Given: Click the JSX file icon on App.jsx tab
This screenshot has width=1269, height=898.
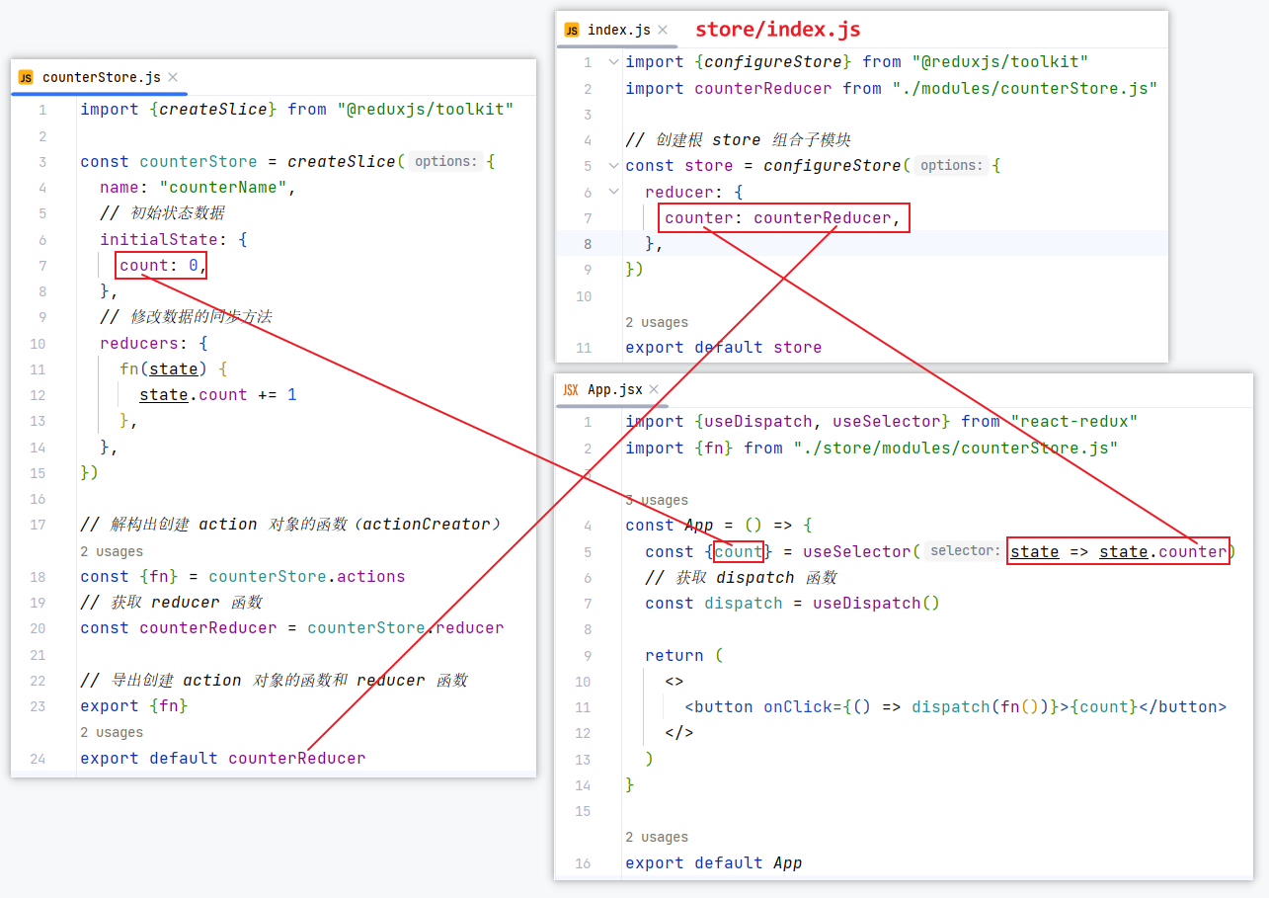Looking at the screenshot, I should [x=571, y=389].
